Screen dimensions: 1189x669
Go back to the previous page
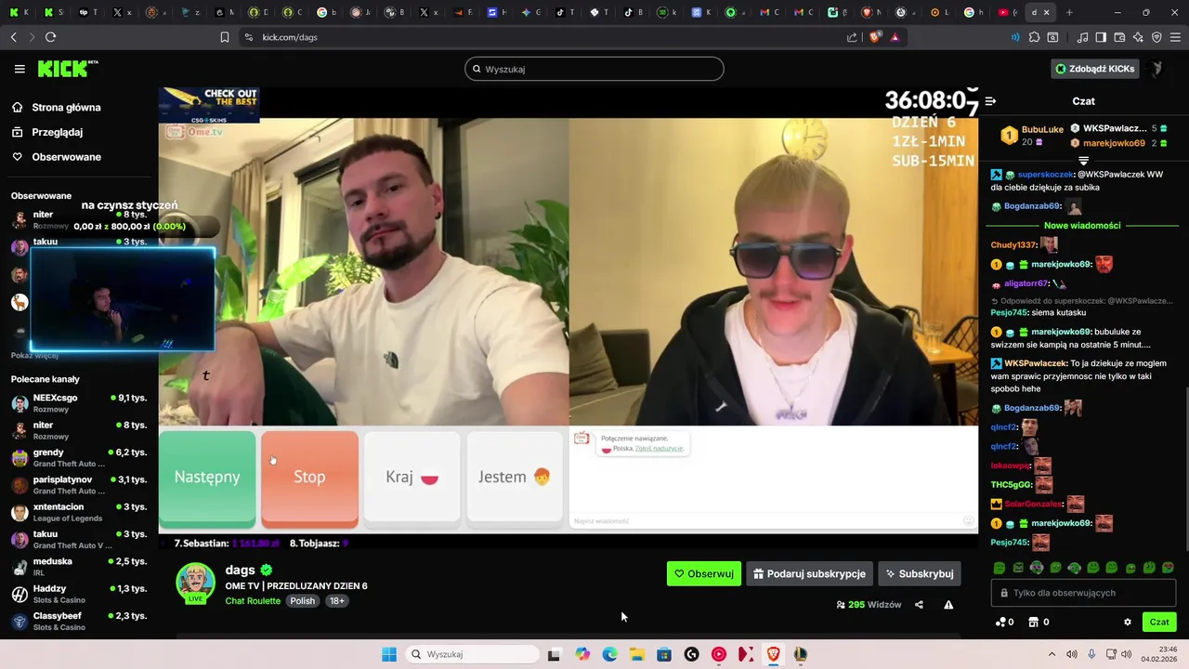[x=13, y=37]
